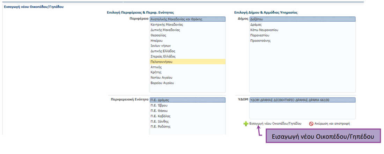
Task: Pick 'Δοξάτου' municipality
Action: (257, 20)
